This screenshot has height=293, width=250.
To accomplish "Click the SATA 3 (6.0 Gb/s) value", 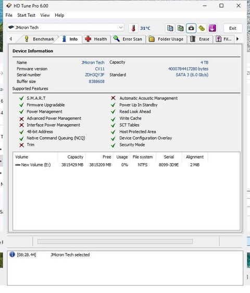I will pyautogui.click(x=192, y=75).
